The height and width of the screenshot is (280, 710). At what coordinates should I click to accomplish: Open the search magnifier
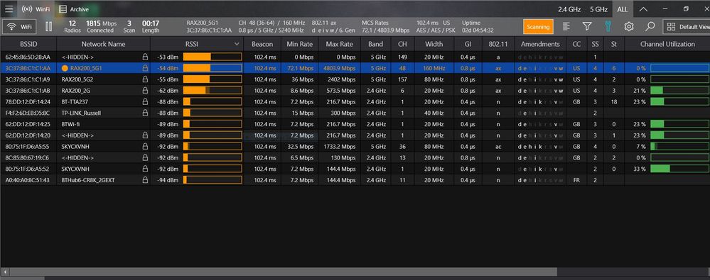[650, 27]
